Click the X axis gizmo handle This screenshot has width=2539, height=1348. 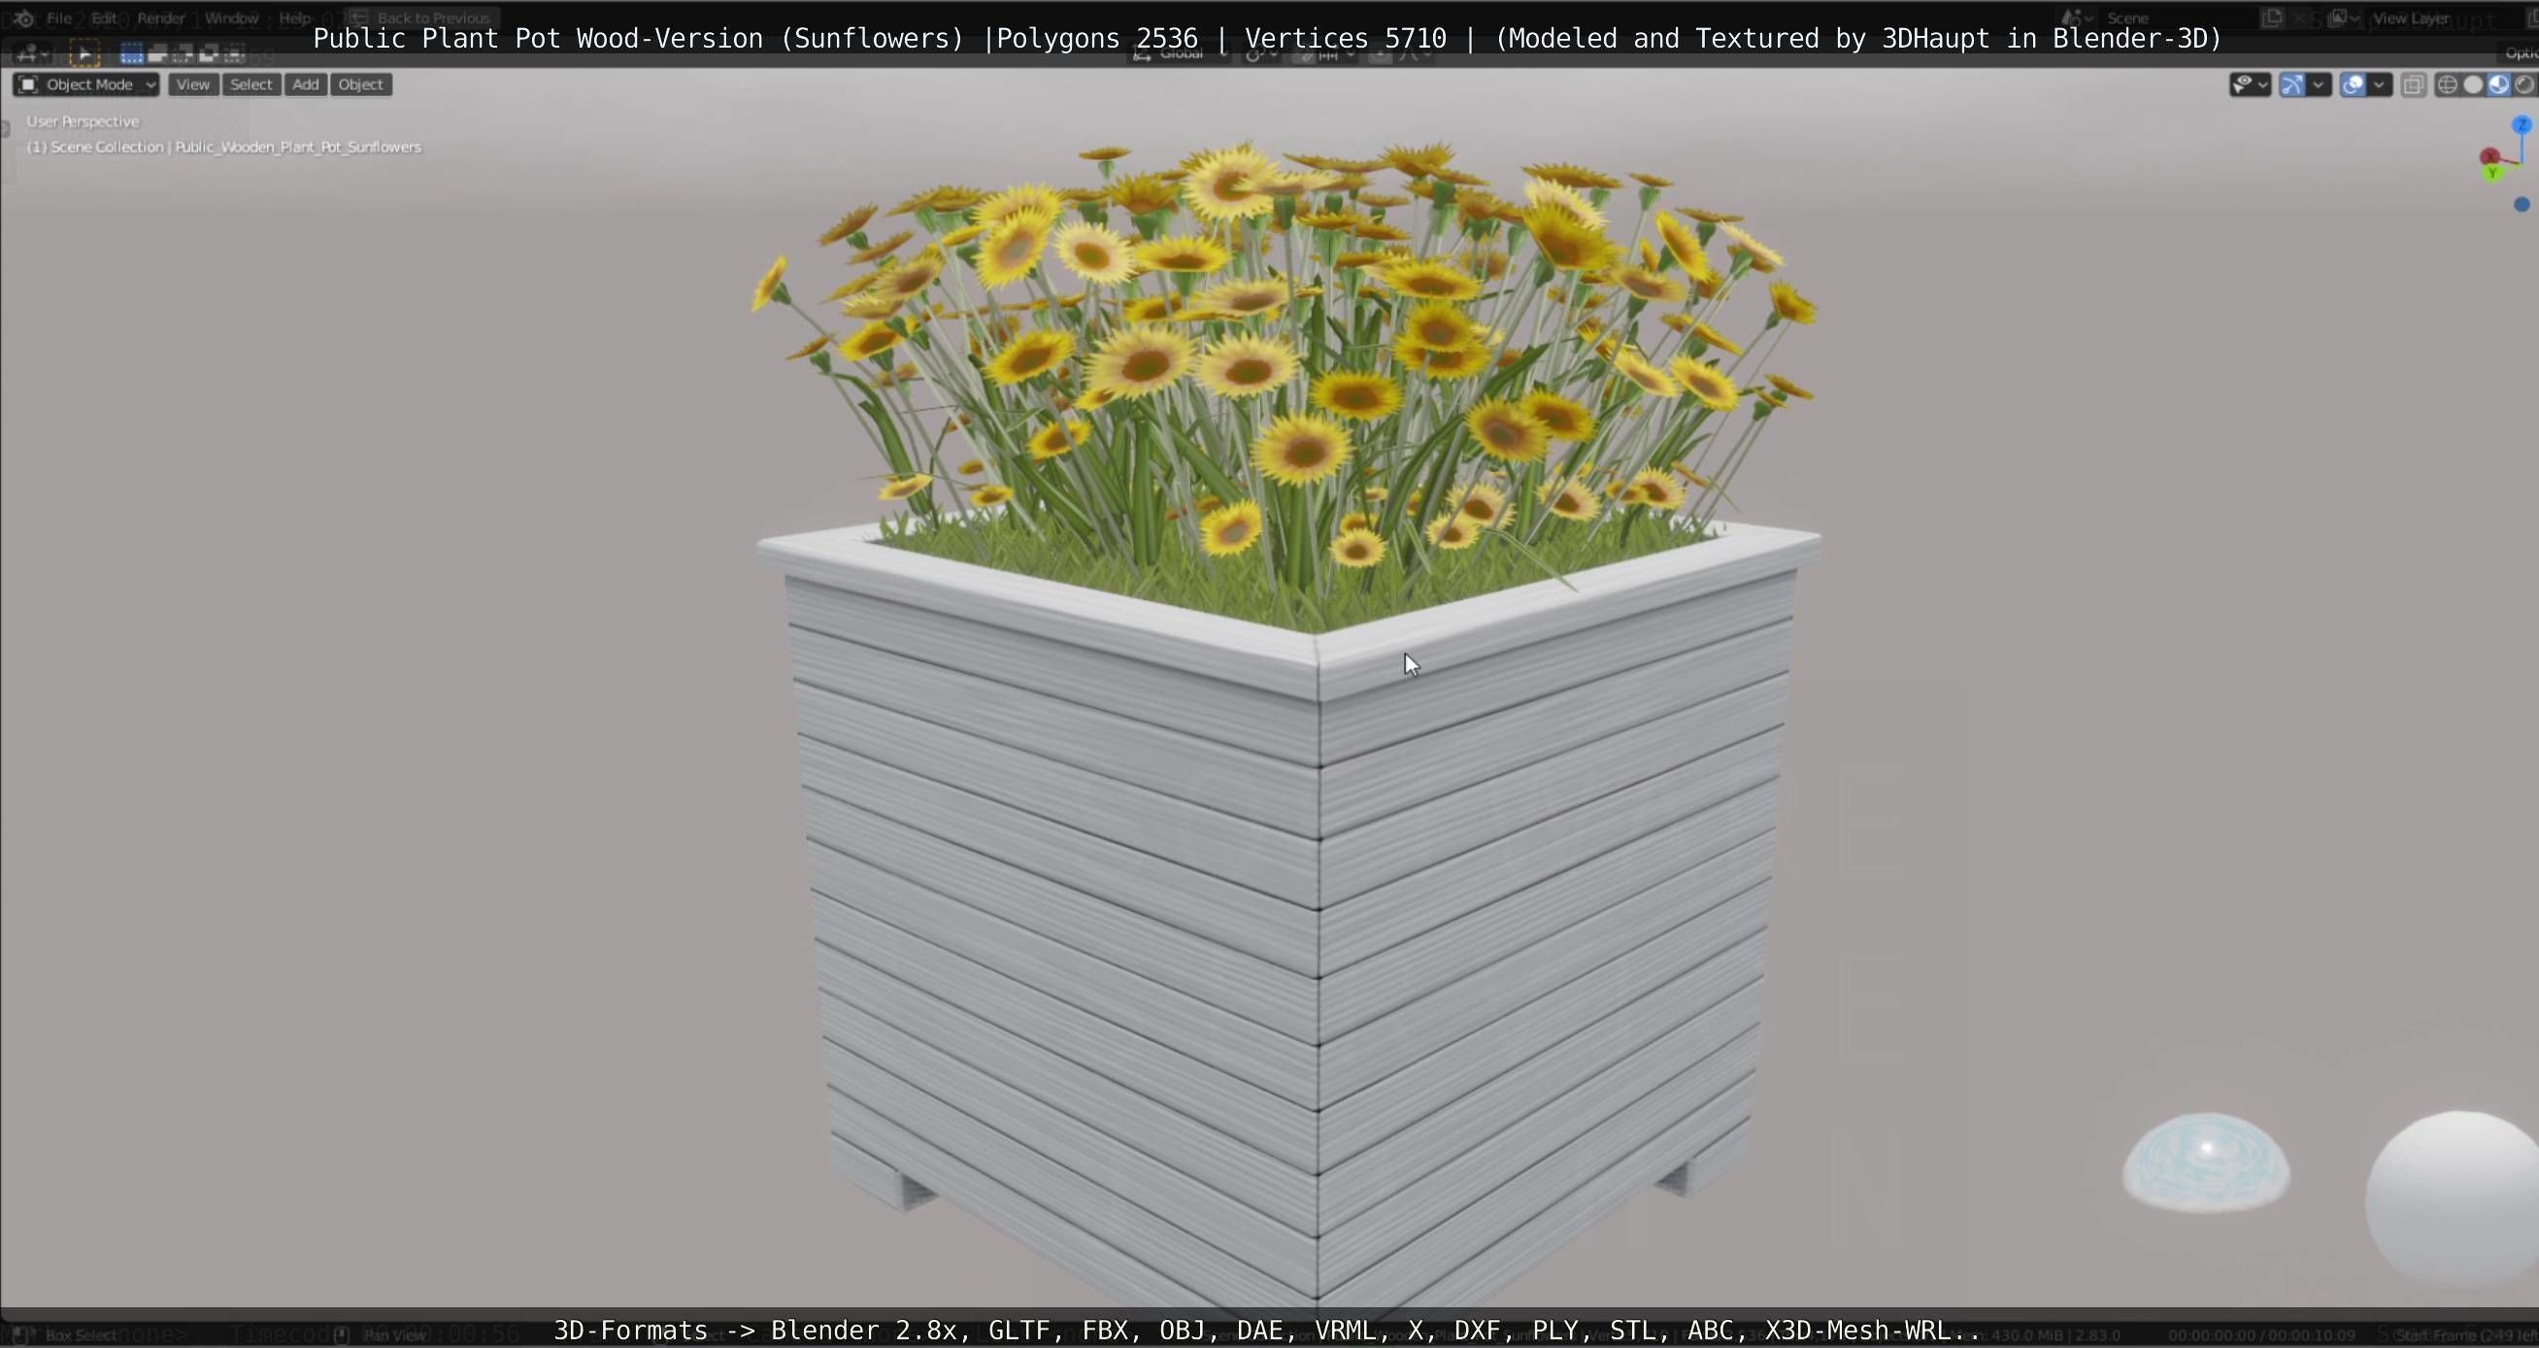[x=2489, y=156]
